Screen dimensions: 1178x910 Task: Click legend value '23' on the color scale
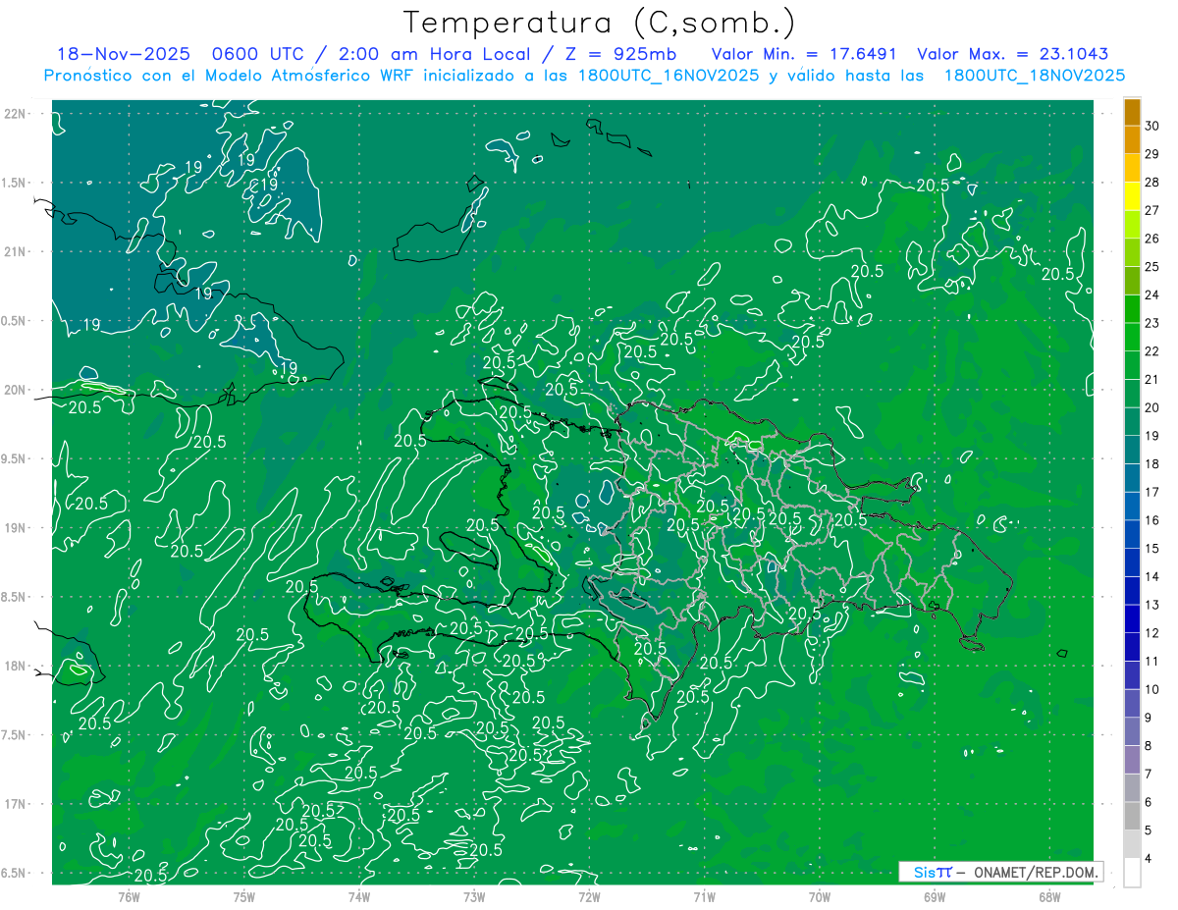(x=1152, y=323)
